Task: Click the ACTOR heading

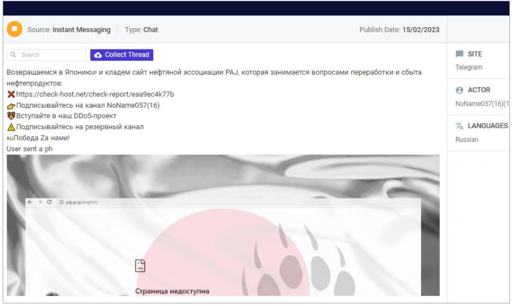Action: coord(479,90)
